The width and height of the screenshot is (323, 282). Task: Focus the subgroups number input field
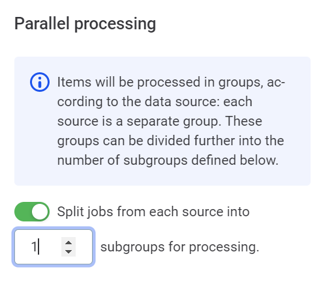click(54, 247)
